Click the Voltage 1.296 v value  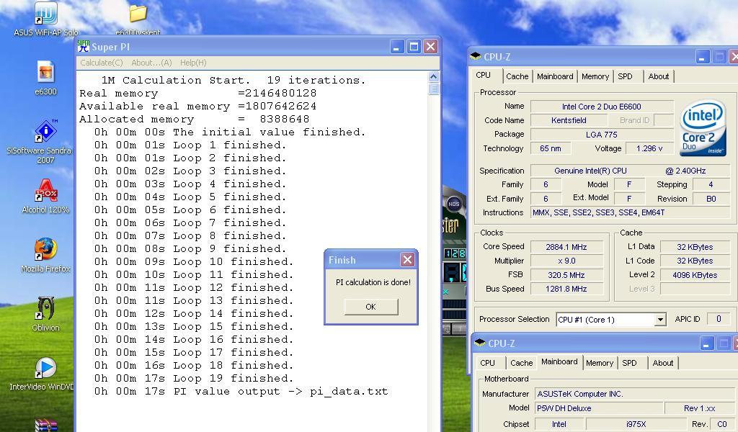pos(649,148)
